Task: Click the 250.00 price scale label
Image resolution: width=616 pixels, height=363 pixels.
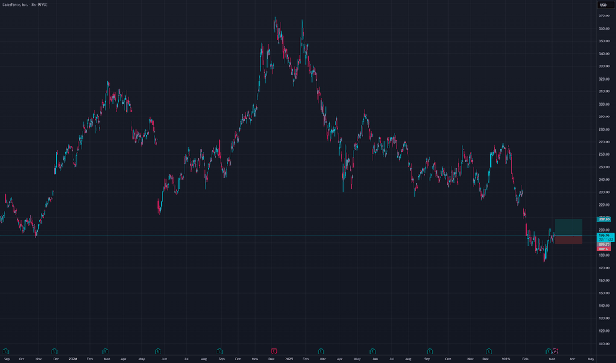Action: pyautogui.click(x=604, y=167)
